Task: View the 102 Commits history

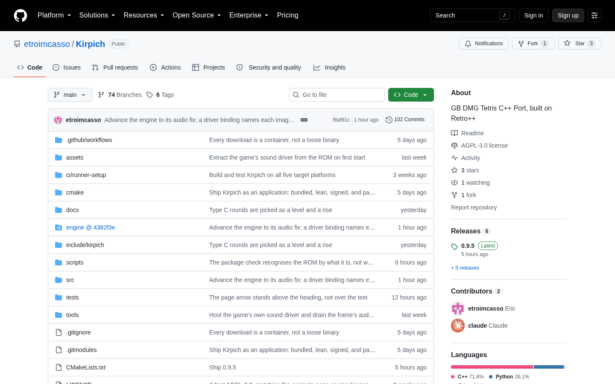Action: coord(405,120)
